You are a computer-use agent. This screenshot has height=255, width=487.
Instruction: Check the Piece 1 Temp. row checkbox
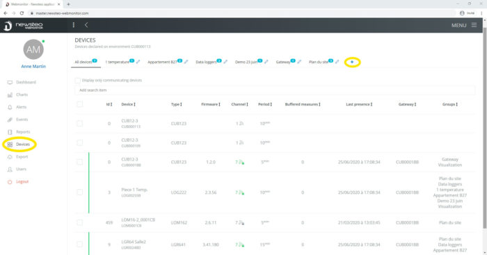coord(80,192)
